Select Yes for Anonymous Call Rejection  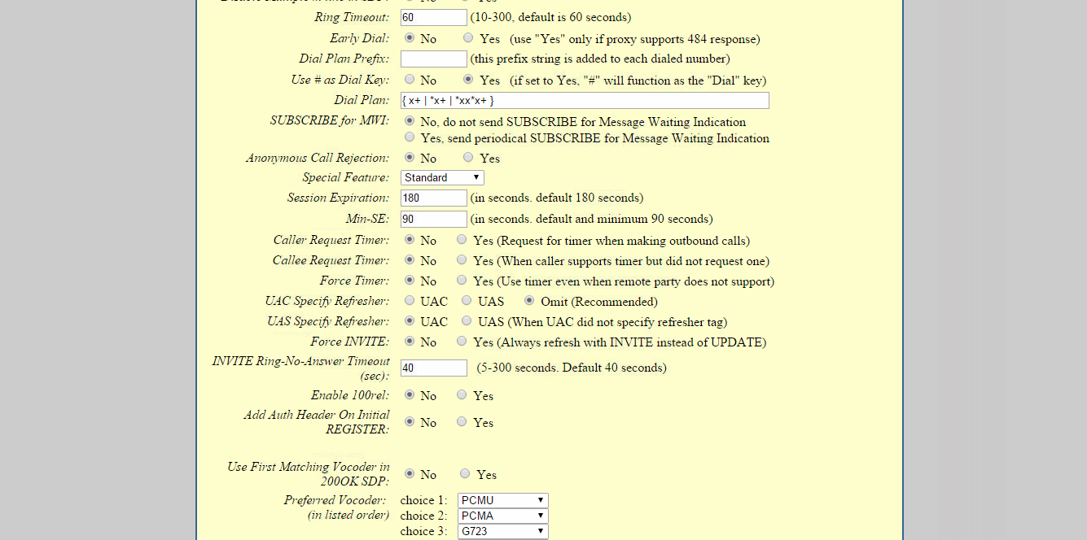pos(468,157)
